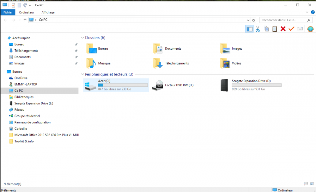Switch to details view icon in status bar
The image size is (316, 192).
(306, 184)
